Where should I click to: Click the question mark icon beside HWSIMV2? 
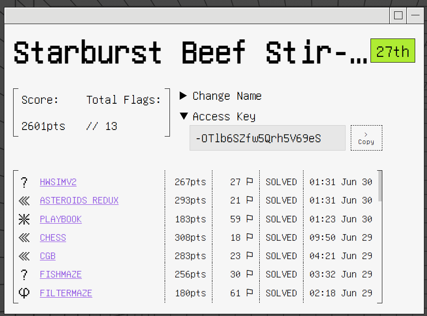pos(24,183)
